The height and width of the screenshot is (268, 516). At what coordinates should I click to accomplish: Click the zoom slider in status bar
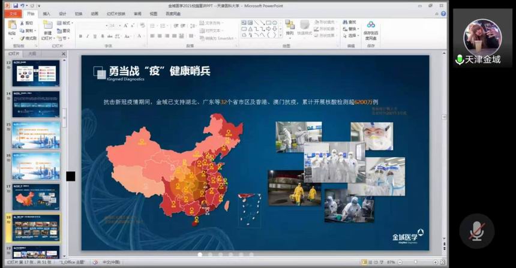coord(417,262)
